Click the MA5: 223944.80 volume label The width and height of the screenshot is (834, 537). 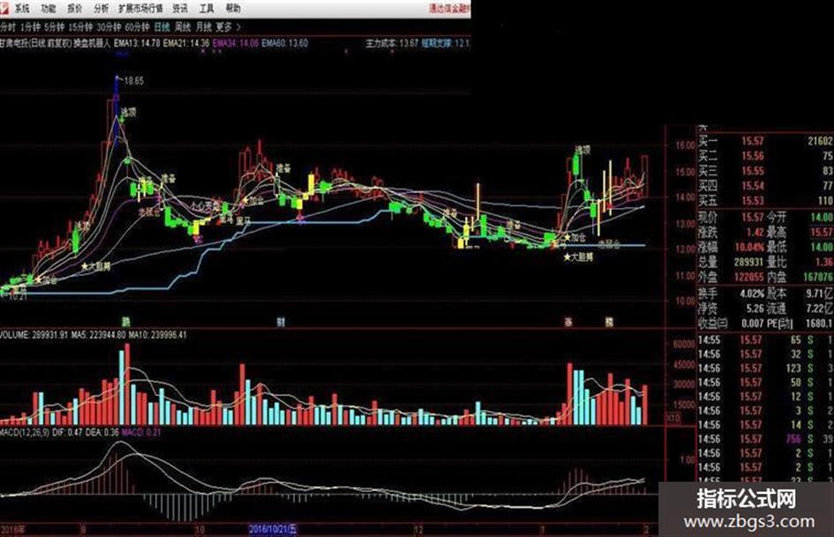[x=98, y=335]
